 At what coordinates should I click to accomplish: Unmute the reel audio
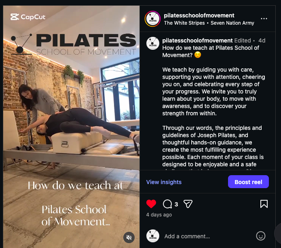coord(129,237)
